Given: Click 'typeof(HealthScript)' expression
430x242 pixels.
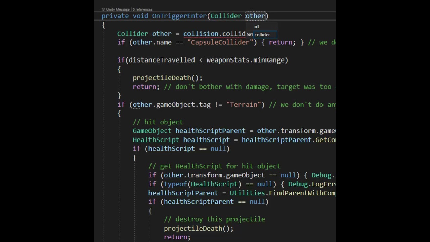Looking at the screenshot, I should [x=203, y=184].
